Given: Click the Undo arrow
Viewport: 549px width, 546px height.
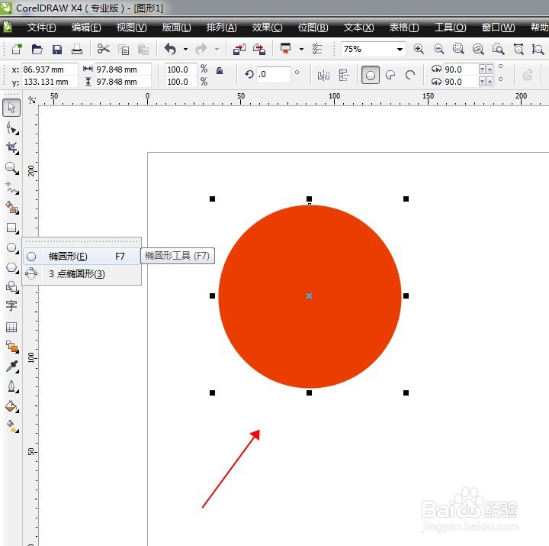Looking at the screenshot, I should pos(170,49).
